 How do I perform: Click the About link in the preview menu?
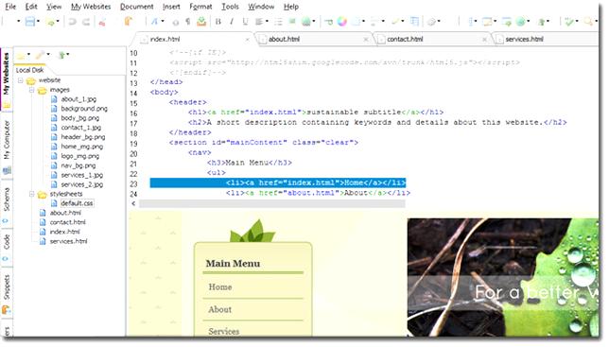click(x=219, y=310)
